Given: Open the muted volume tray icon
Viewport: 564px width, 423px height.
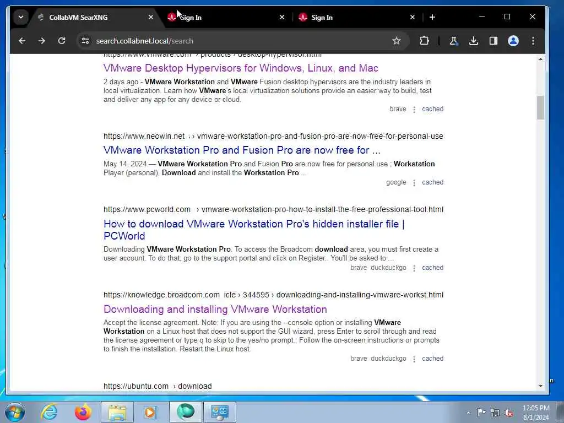Looking at the screenshot, I should pyautogui.click(x=508, y=413).
